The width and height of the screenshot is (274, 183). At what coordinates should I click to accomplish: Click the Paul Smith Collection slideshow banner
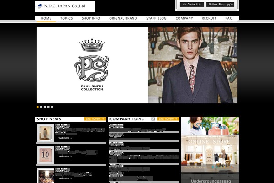(x=137, y=65)
